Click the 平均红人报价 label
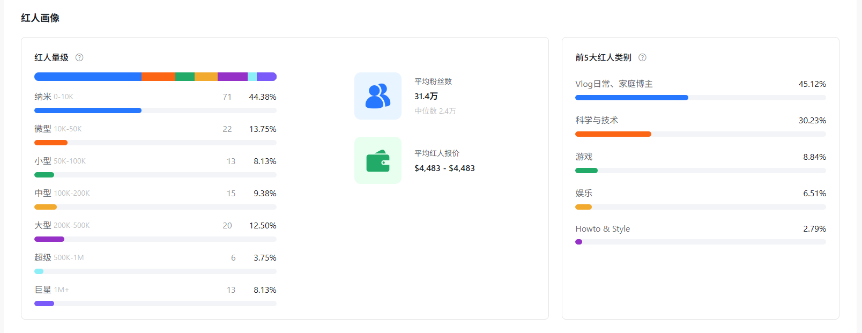Viewport: 862px width, 333px height. coord(437,153)
